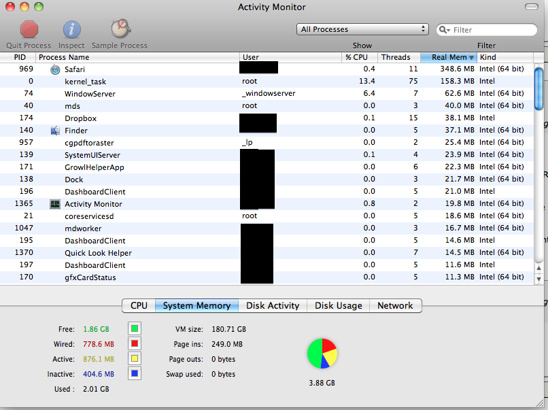Select the cgpdftoraster process row
Viewport: 548px width, 410px height.
[267, 143]
